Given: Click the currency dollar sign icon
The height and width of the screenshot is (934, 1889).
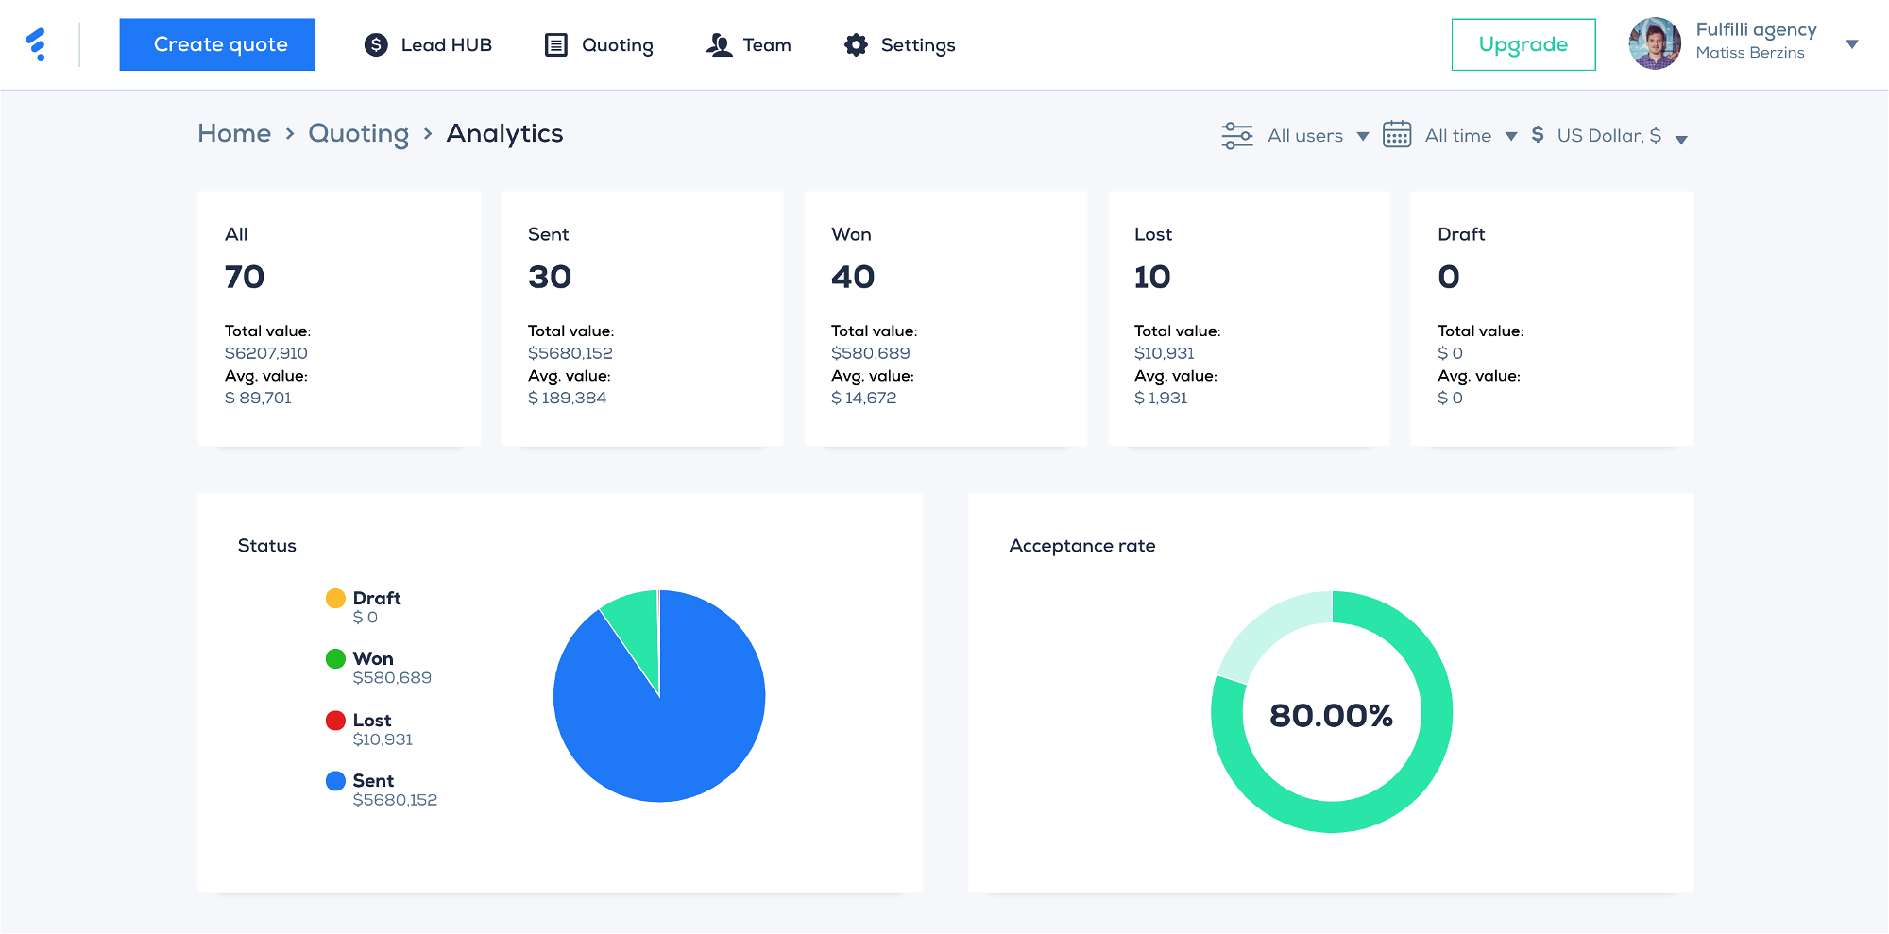Looking at the screenshot, I should (x=1538, y=135).
